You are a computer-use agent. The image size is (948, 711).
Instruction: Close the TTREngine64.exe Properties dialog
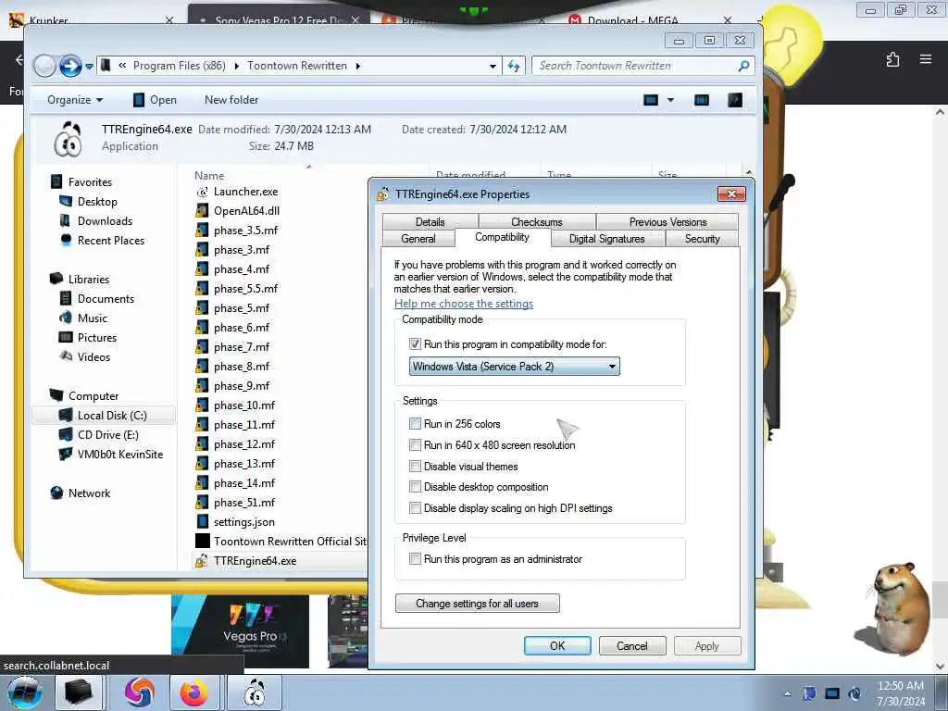[x=731, y=194]
